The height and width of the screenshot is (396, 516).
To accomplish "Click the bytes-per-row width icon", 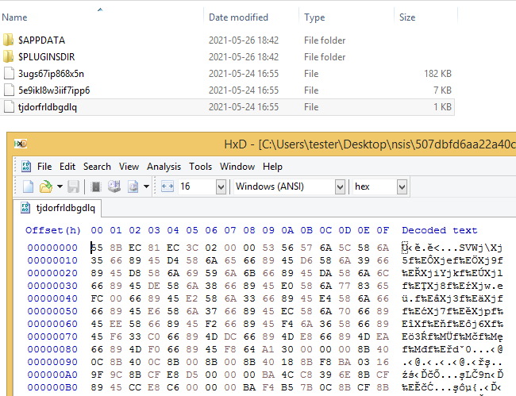I will coord(168,186).
